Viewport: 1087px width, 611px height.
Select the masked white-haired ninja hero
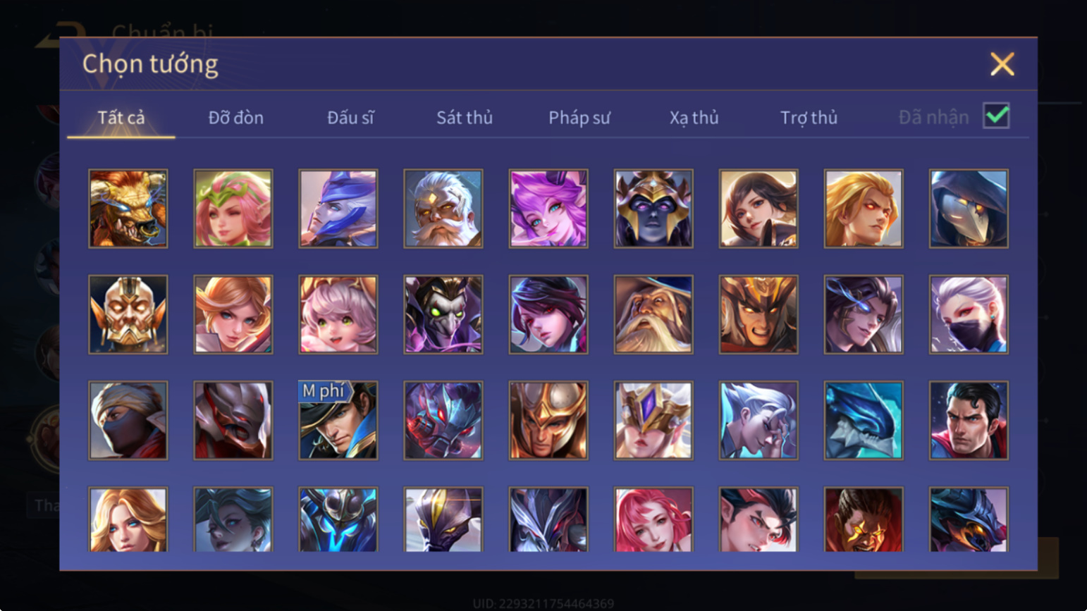coord(969,314)
